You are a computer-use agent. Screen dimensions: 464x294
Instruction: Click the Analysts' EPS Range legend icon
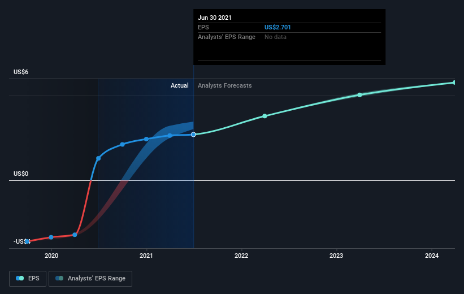coord(59,278)
